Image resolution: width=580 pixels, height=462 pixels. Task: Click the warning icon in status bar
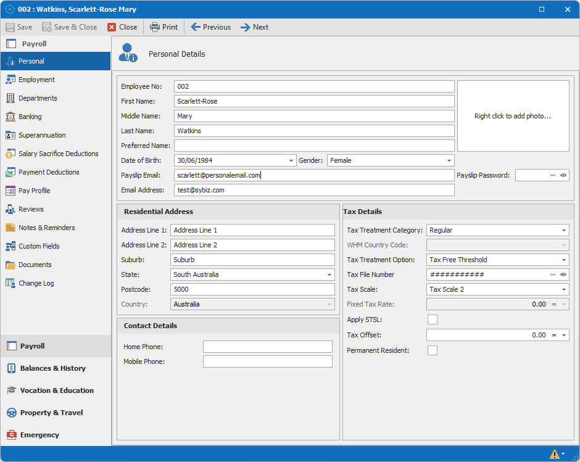click(555, 454)
